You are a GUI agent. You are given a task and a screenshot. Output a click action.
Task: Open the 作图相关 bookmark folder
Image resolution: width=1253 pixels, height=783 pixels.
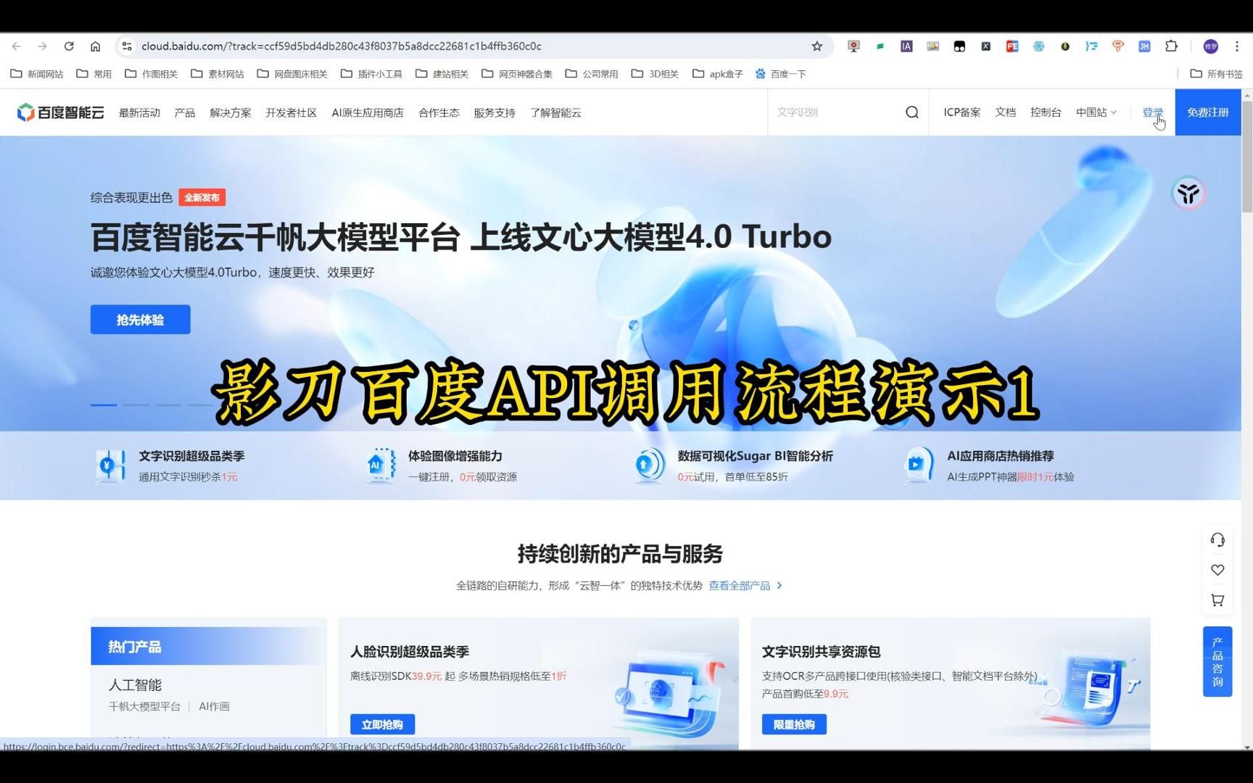click(152, 74)
